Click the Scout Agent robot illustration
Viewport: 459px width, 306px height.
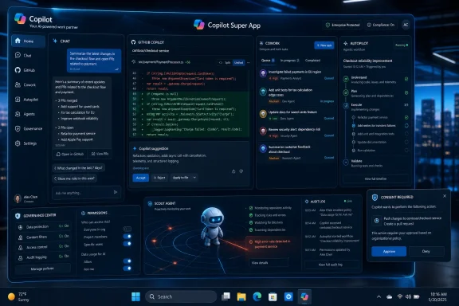tap(212, 226)
